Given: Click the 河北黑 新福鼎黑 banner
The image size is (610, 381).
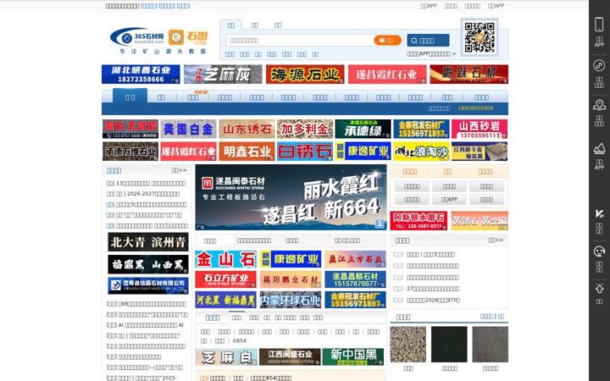Looking at the screenshot, I should click(225, 300).
